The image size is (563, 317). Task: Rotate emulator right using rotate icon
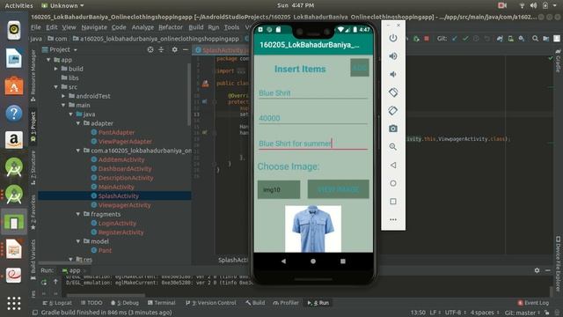393,110
